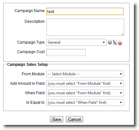139x130 pixels.
Task: Click the red remove campaign type icon
Action: [120, 43]
